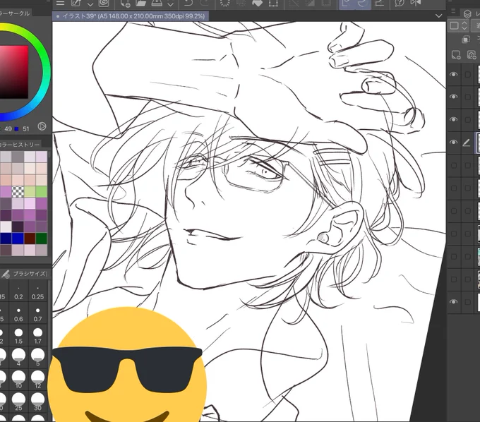Expand the arrow next to the Save icon
The width and height of the screenshot is (480, 422).
(x=171, y=4)
